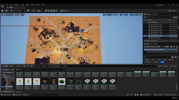Open the viewport Show menu

click(22, 15)
